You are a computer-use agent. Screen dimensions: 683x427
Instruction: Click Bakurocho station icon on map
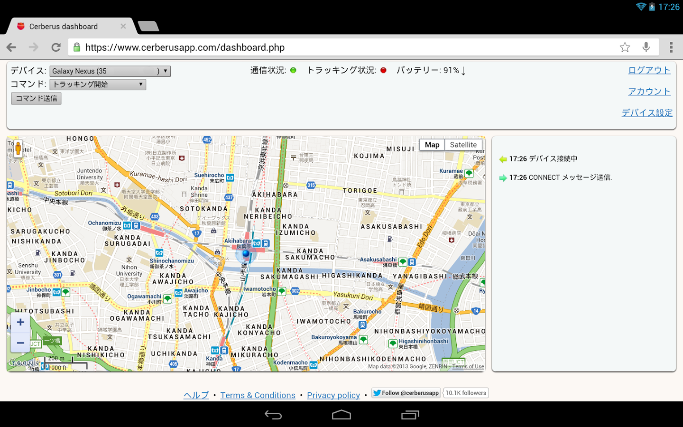(363, 325)
